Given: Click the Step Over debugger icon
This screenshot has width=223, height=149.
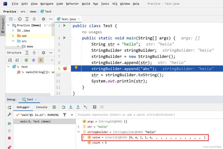Looking at the screenshot, I should pos(64,107).
